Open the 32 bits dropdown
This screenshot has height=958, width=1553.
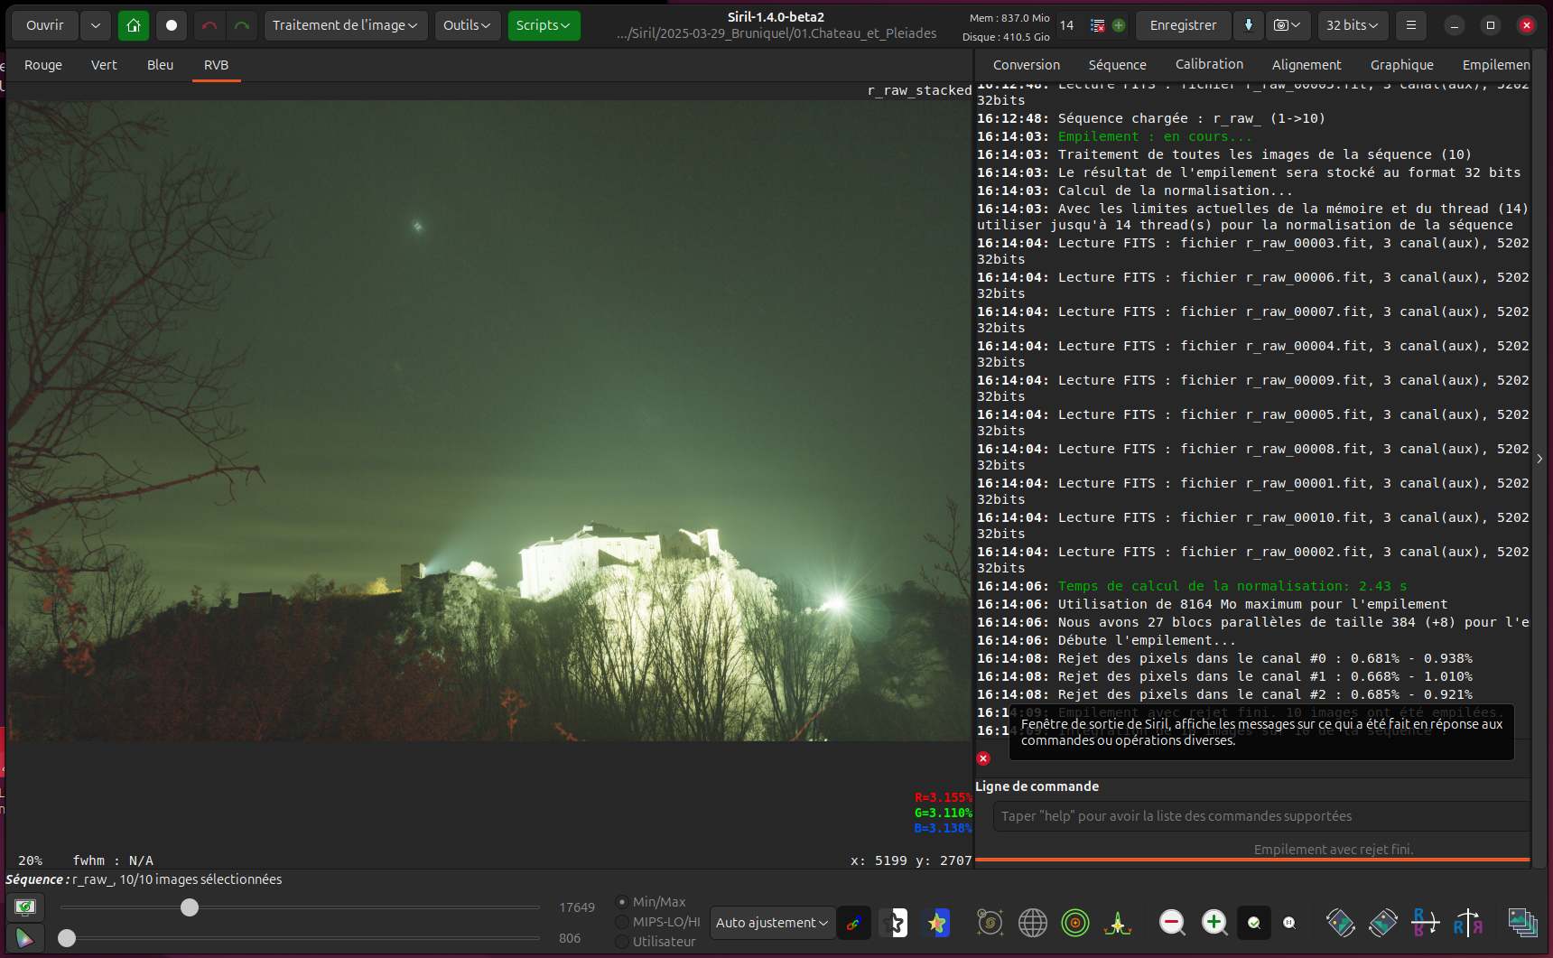[x=1352, y=25]
